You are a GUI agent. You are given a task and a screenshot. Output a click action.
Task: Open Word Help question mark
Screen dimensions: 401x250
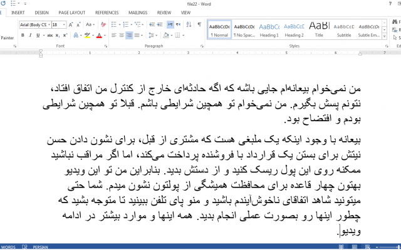[390, 4]
